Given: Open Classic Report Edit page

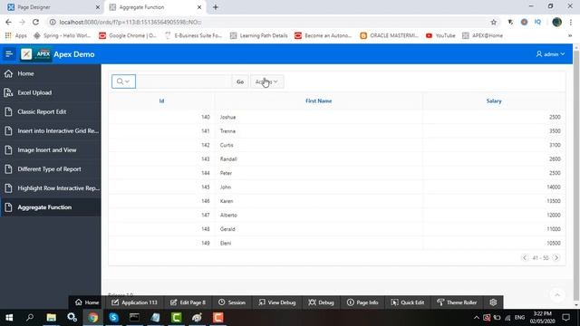Looking at the screenshot, I should [51, 112].
